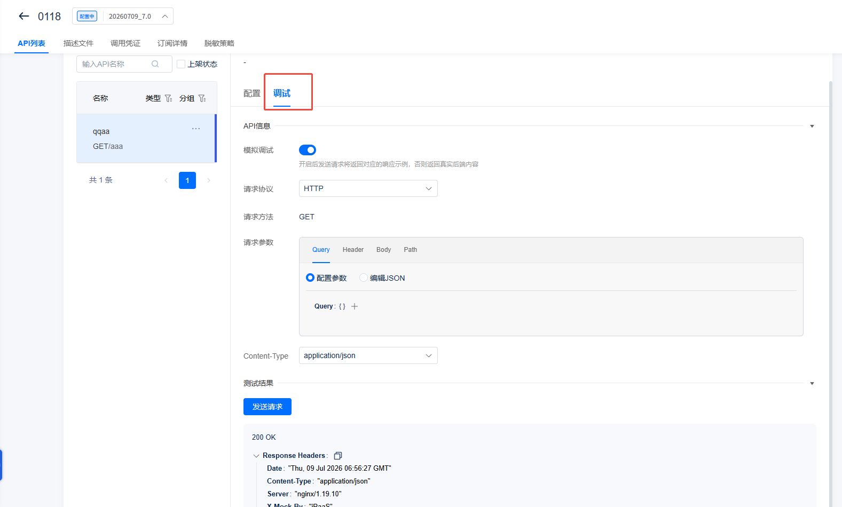Image resolution: width=842 pixels, height=507 pixels.
Task: Filter the 分组 column
Action: pyautogui.click(x=202, y=98)
